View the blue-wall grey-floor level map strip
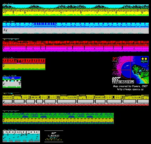The height and width of the screenshot is (144, 151). coord(75,28)
